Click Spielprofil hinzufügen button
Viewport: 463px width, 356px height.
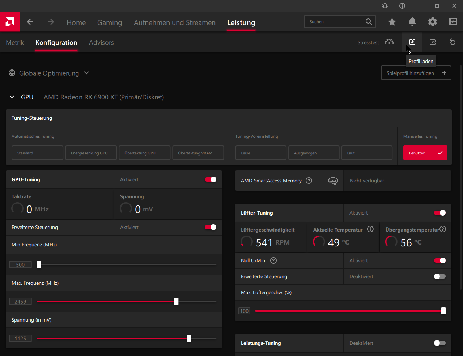pyautogui.click(x=416, y=73)
